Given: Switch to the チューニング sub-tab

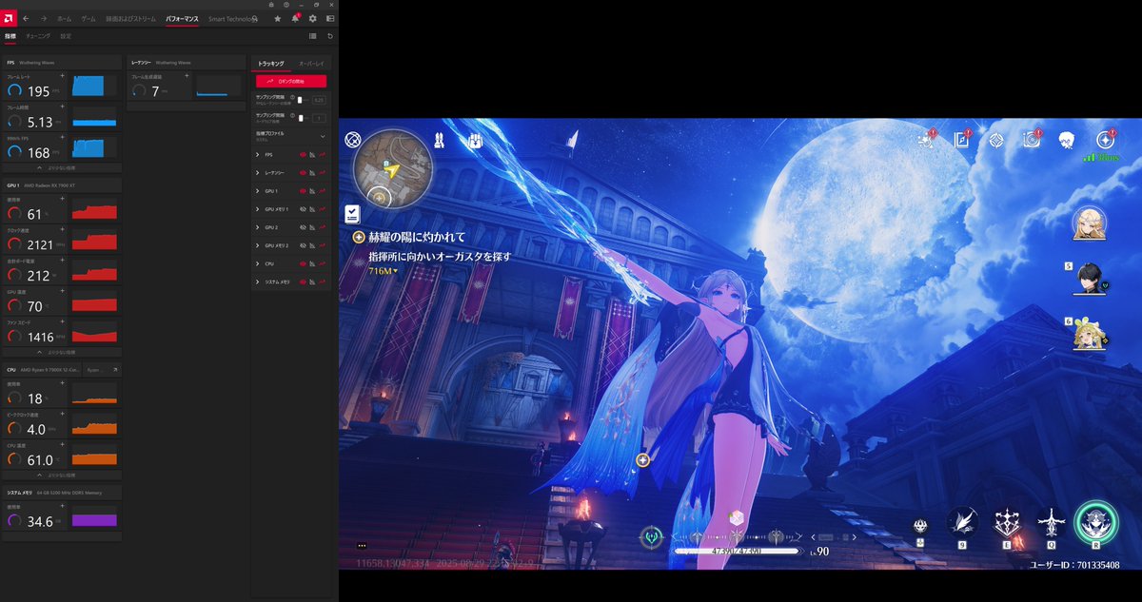Looking at the screenshot, I should tap(38, 36).
